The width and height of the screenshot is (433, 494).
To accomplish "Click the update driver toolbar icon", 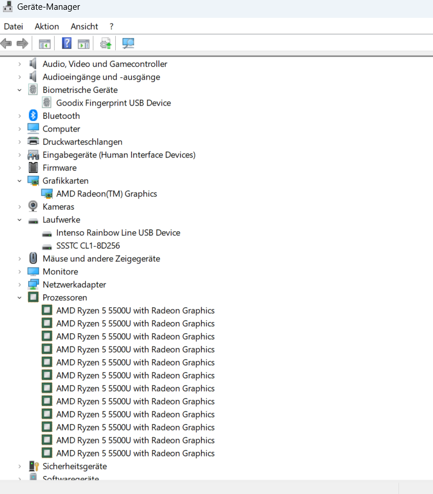I will [x=106, y=43].
